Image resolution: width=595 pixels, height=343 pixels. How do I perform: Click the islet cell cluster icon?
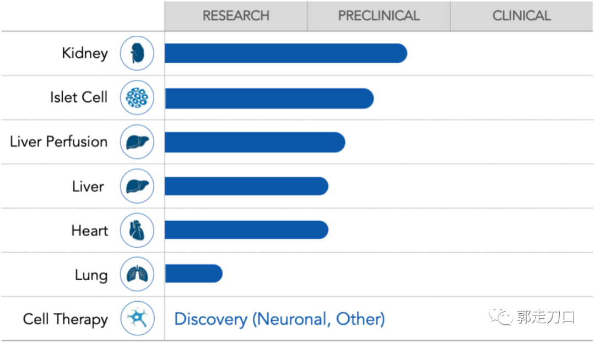pyautogui.click(x=137, y=97)
